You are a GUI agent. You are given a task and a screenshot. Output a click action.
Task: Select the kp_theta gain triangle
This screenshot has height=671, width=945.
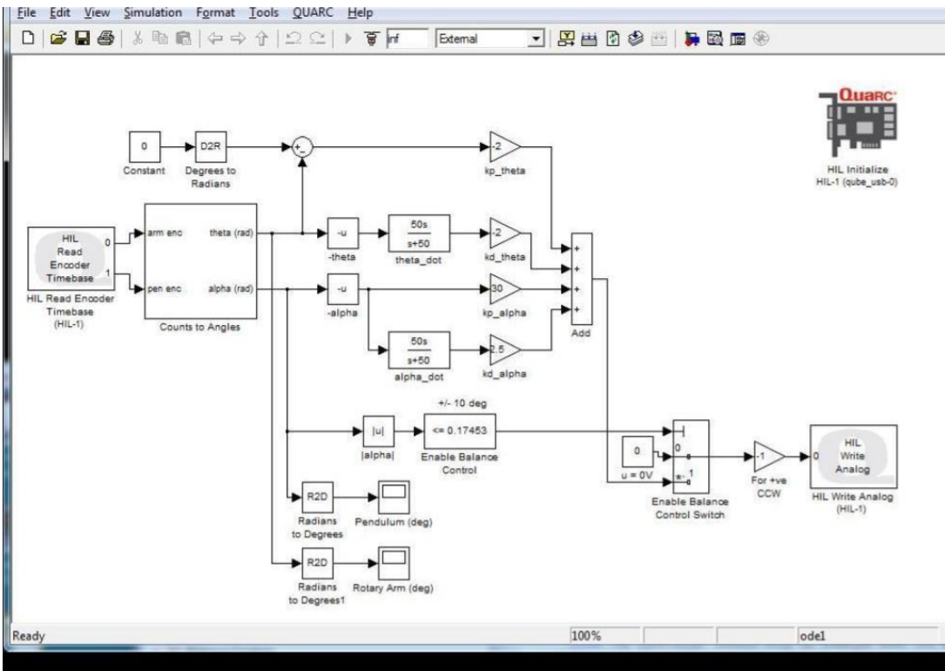505,147
